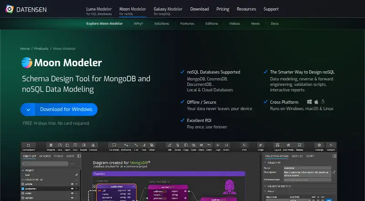Screen dimensions: 365x201
Task: Toggle visibility eye for article
Action: click(72, 184)
